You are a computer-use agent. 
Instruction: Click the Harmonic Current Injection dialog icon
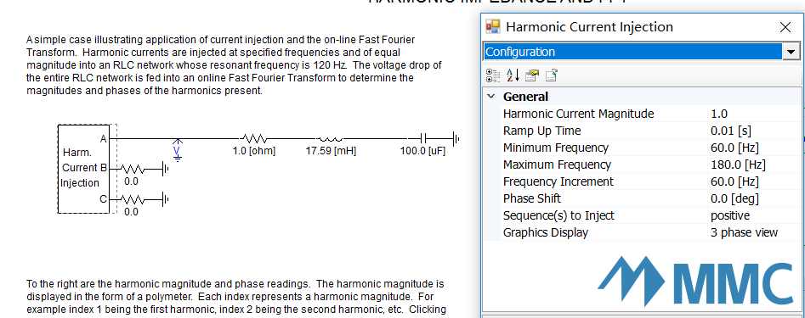(x=493, y=26)
